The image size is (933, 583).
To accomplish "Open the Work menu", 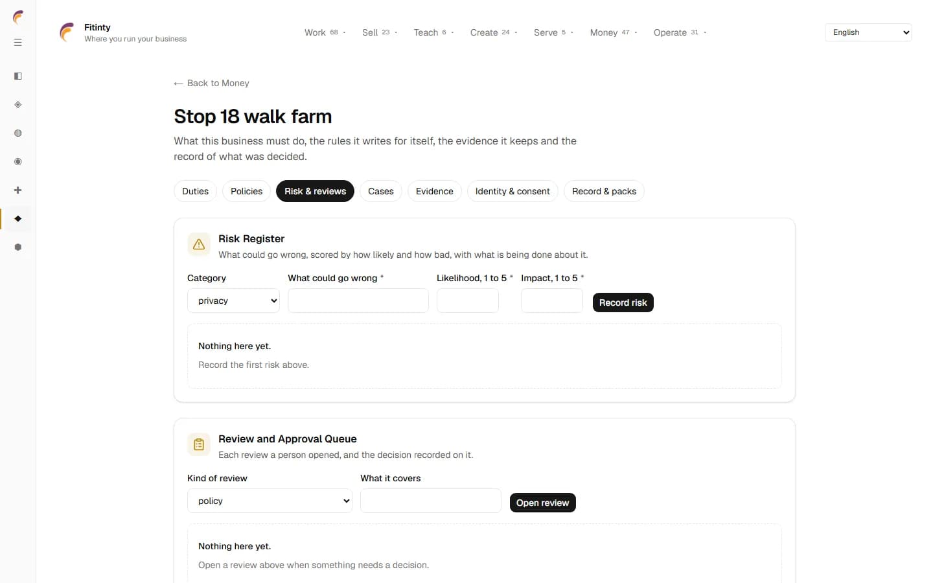I will pyautogui.click(x=325, y=32).
